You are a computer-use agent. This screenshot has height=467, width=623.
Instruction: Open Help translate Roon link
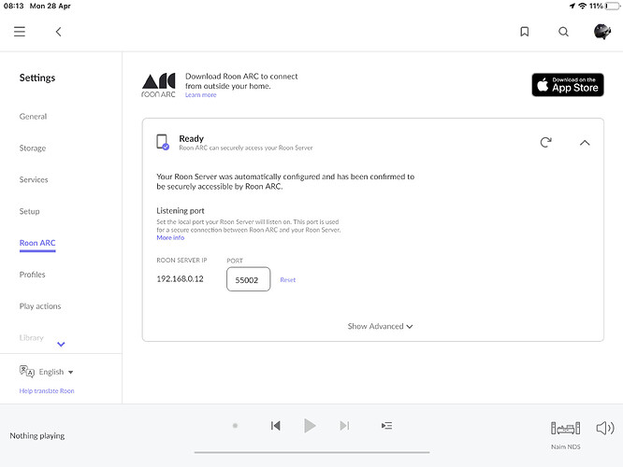point(47,390)
